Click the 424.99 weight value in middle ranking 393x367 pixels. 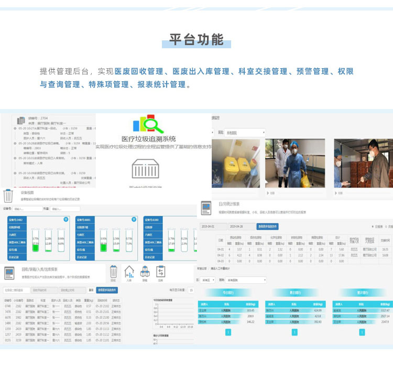click(318, 310)
